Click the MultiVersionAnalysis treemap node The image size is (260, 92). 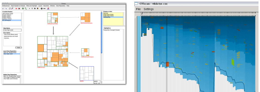point(86,17)
